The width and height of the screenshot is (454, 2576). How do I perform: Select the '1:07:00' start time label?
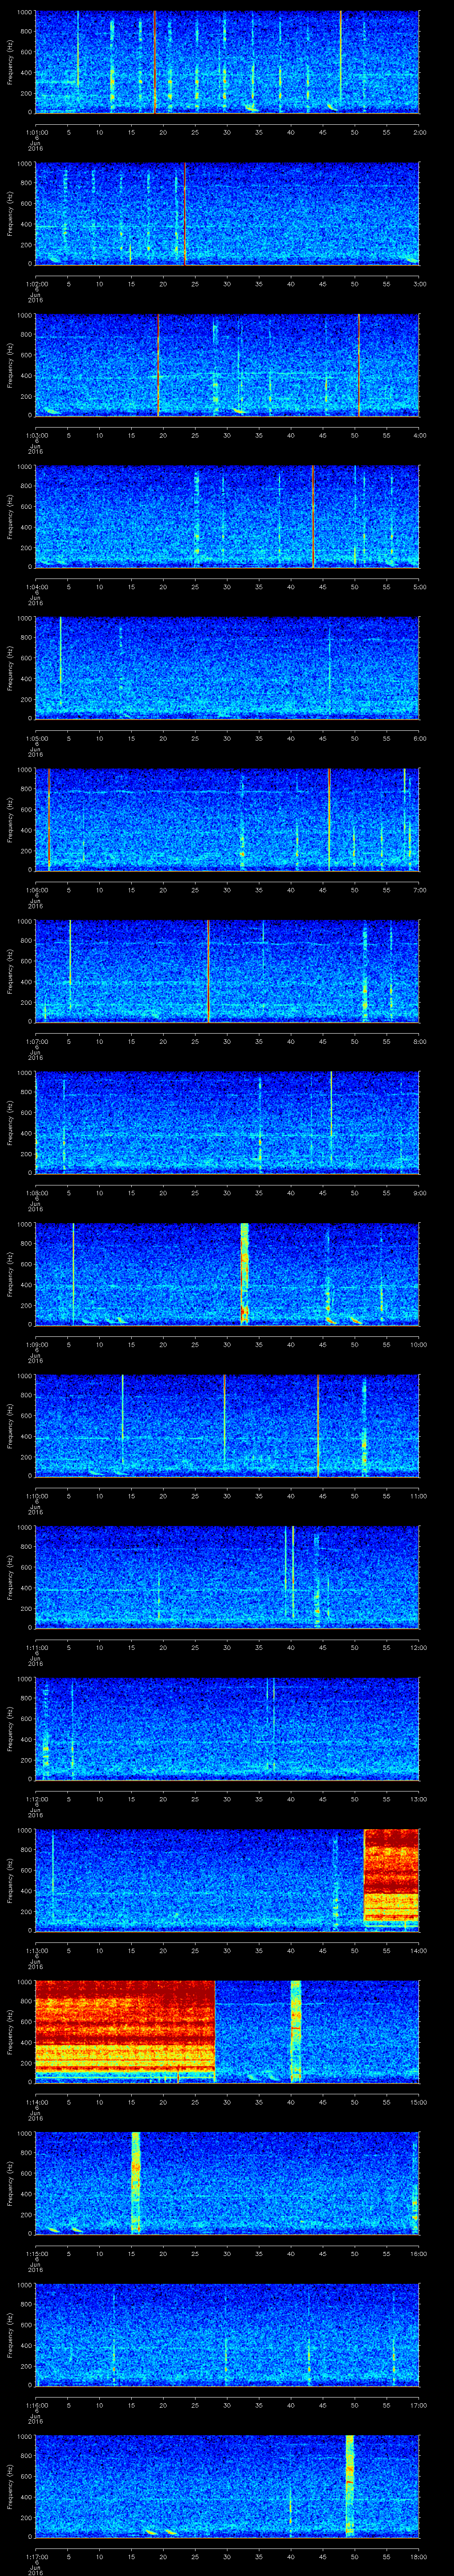[36, 1041]
